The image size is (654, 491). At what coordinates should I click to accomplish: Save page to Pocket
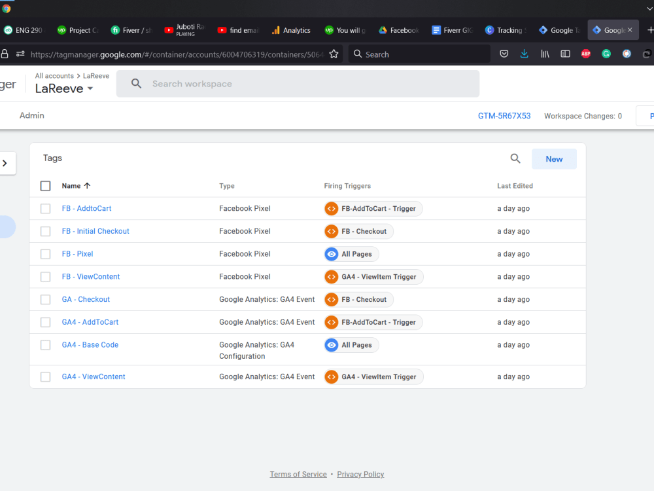pos(504,54)
